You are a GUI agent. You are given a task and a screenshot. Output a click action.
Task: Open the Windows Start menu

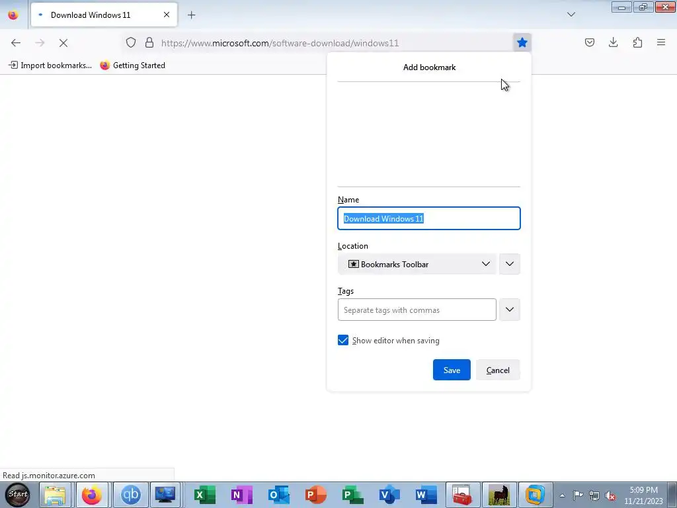pos(18,495)
